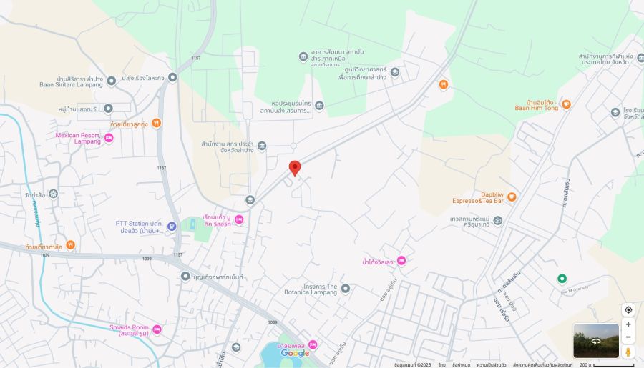Open the Google logo link
Screen dimensions: 644x368
point(295,353)
